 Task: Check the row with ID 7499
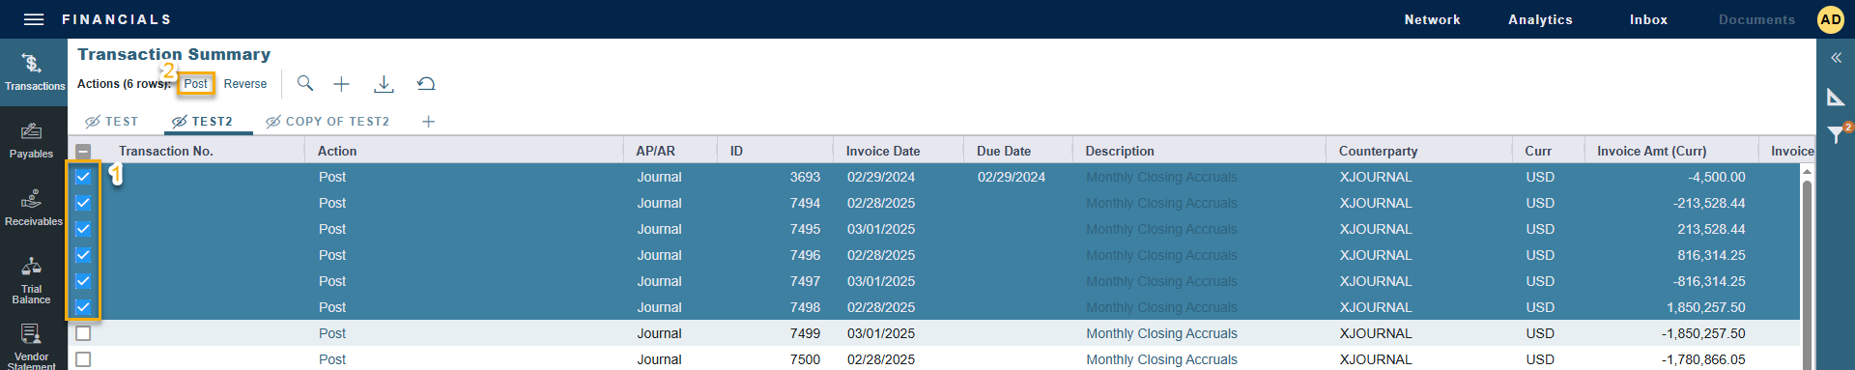point(83,333)
